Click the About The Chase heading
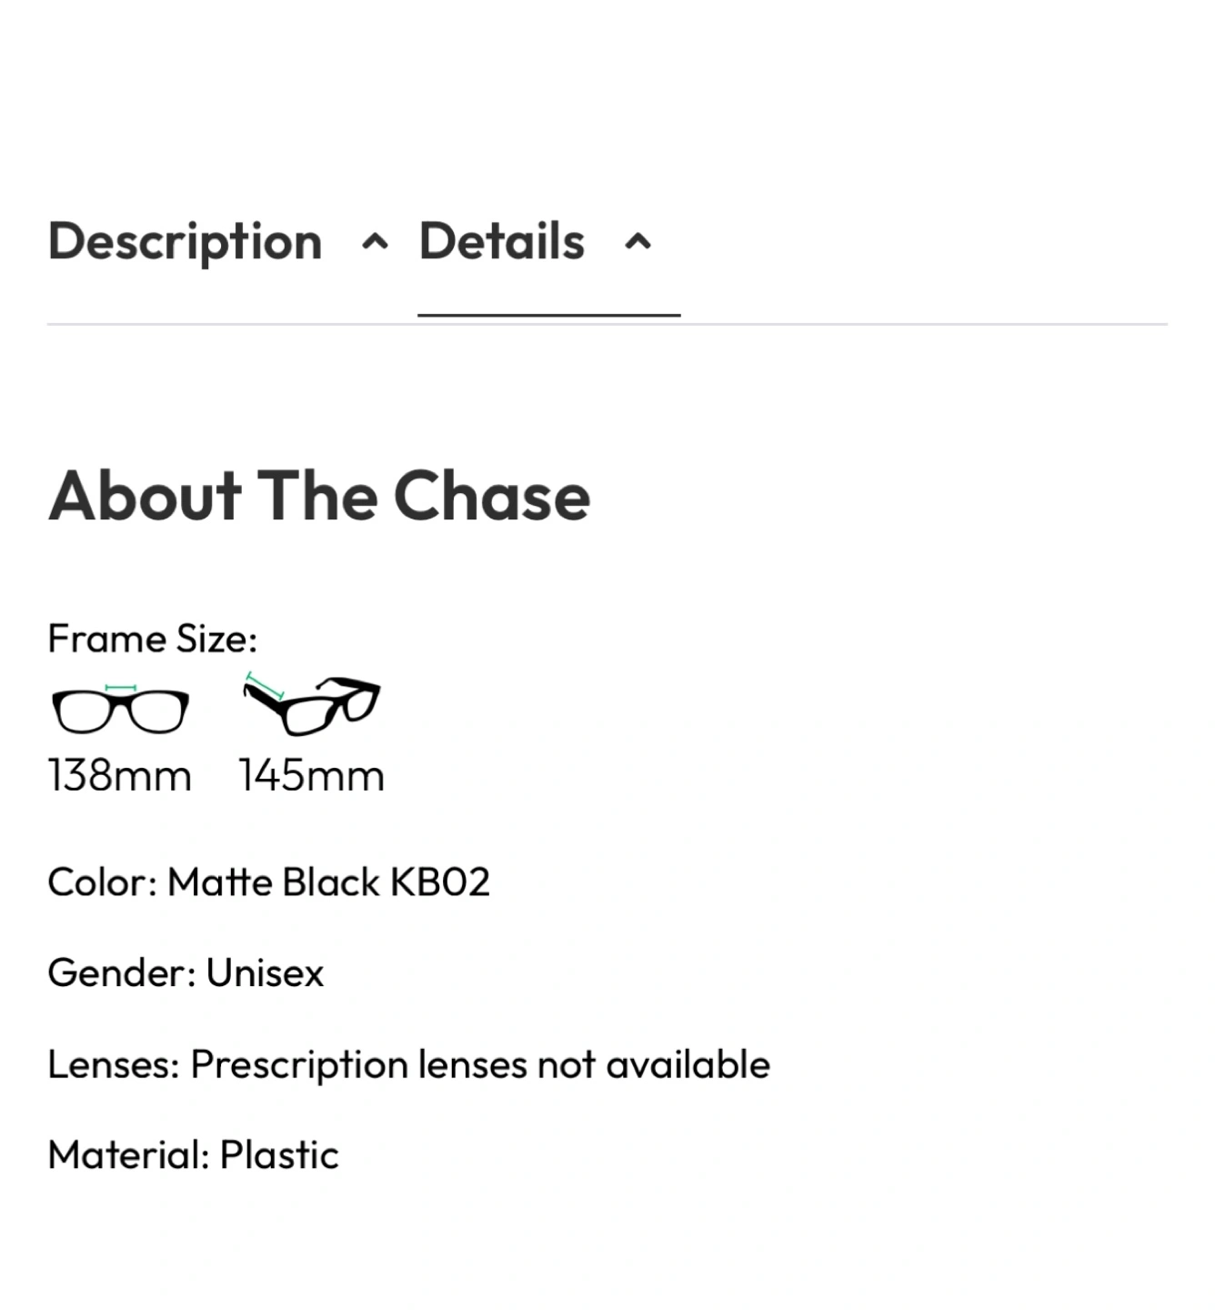This screenshot has width=1215, height=1310. (319, 497)
